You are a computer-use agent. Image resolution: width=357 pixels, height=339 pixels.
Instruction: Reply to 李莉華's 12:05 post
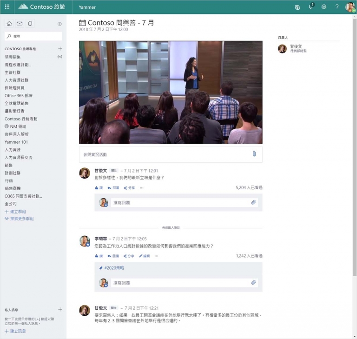(113, 256)
